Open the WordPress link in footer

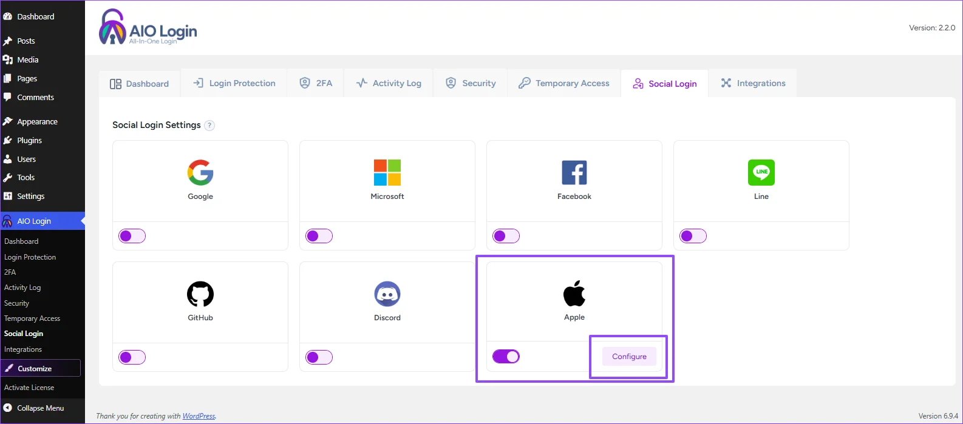199,416
